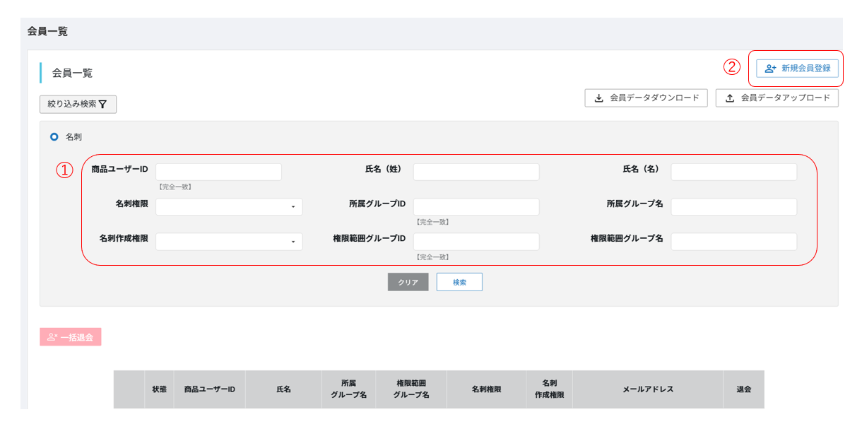The width and height of the screenshot is (862, 441).
Task: Click the クリア clear button
Action: click(408, 282)
